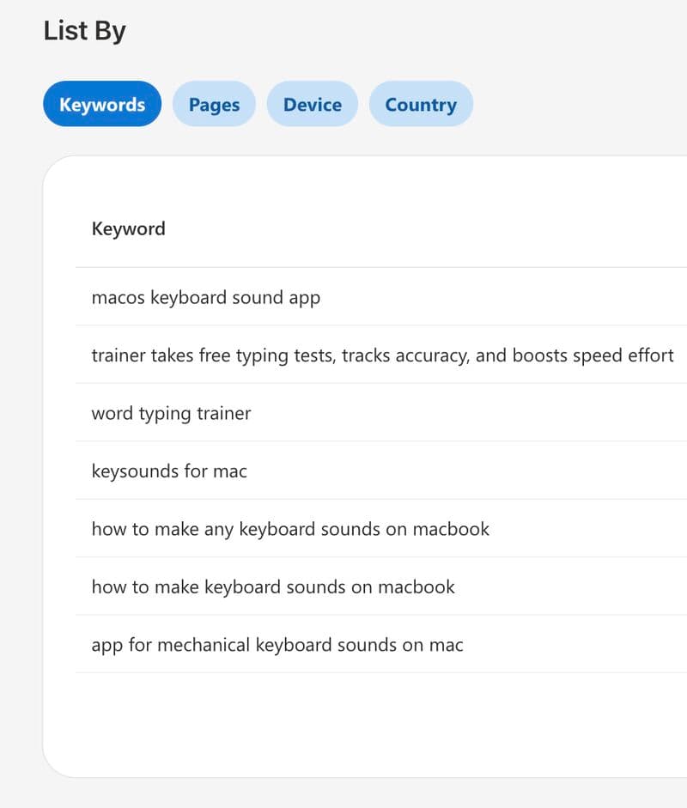
Task: Select keyword 'macos keyboard sound app'
Action: [205, 297]
